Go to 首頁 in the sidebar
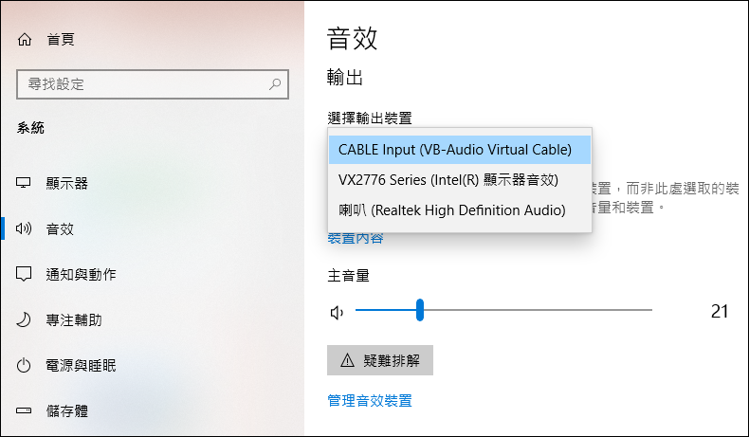 (x=61, y=39)
